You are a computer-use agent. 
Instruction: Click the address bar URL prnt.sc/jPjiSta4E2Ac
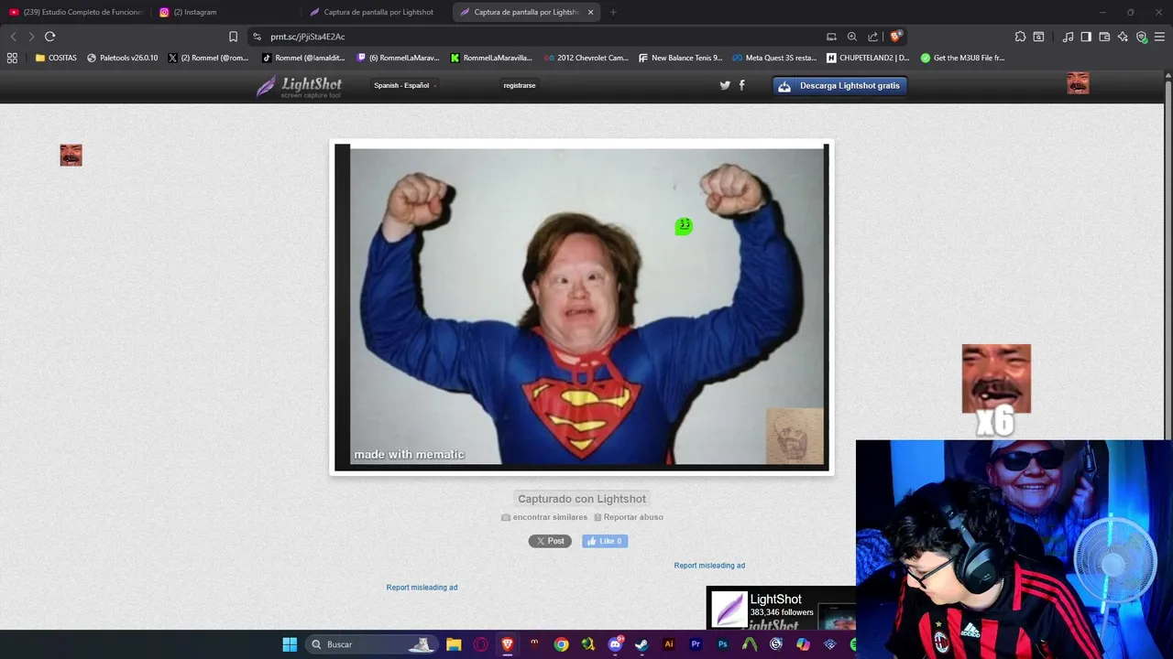tap(308, 37)
